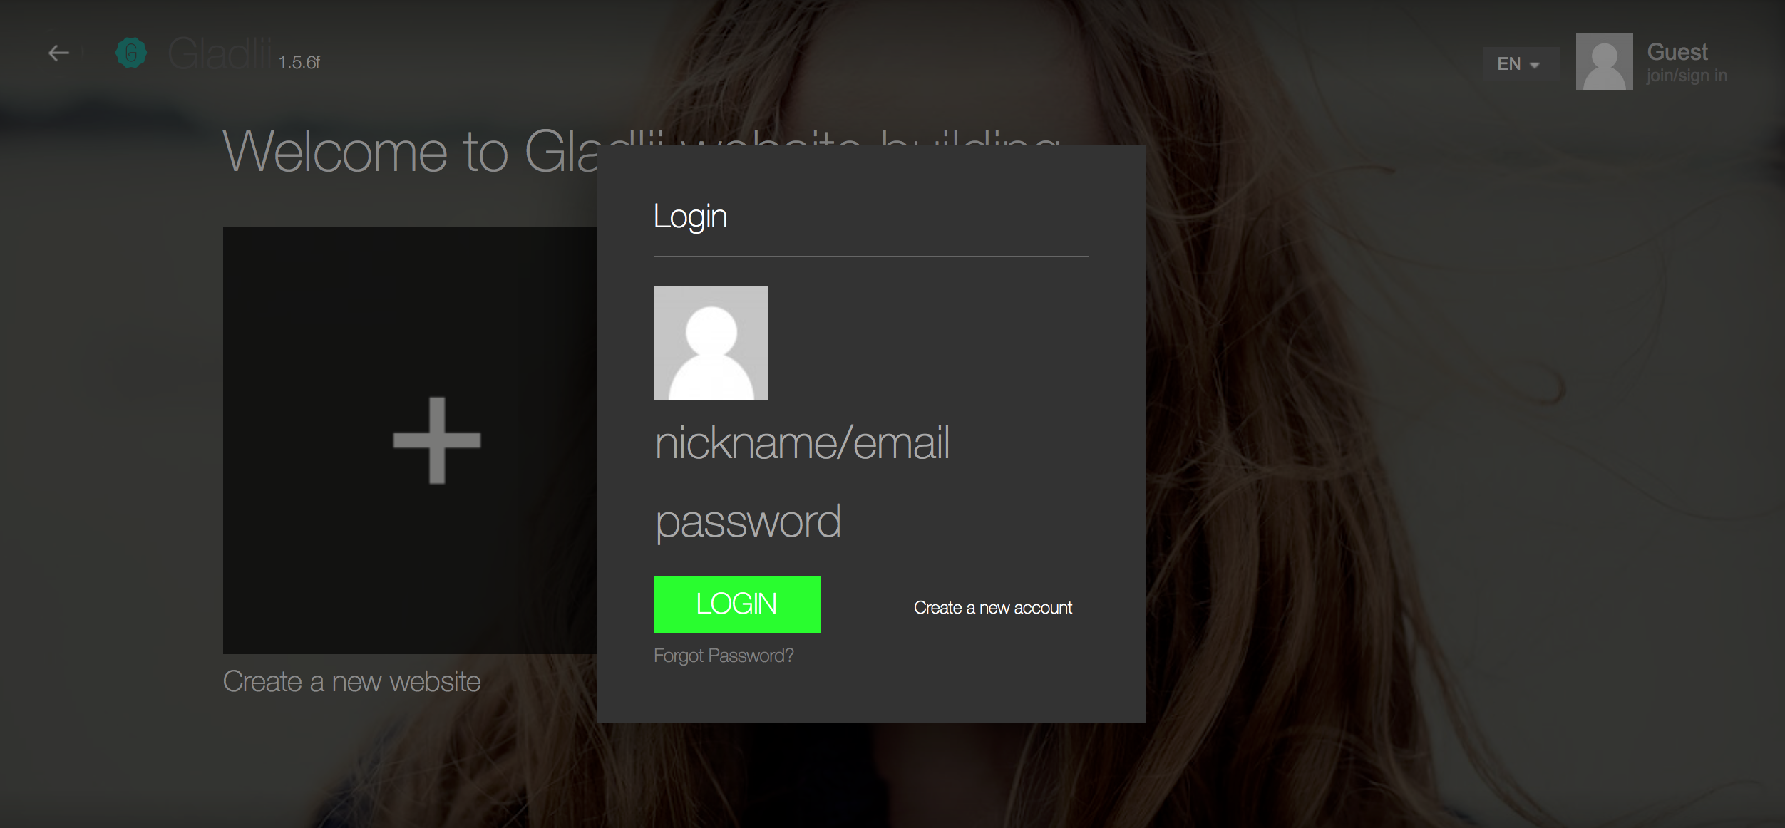Screen dimensions: 1785x828
Task: Select the Create a new website caption
Action: pyautogui.click(x=352, y=682)
